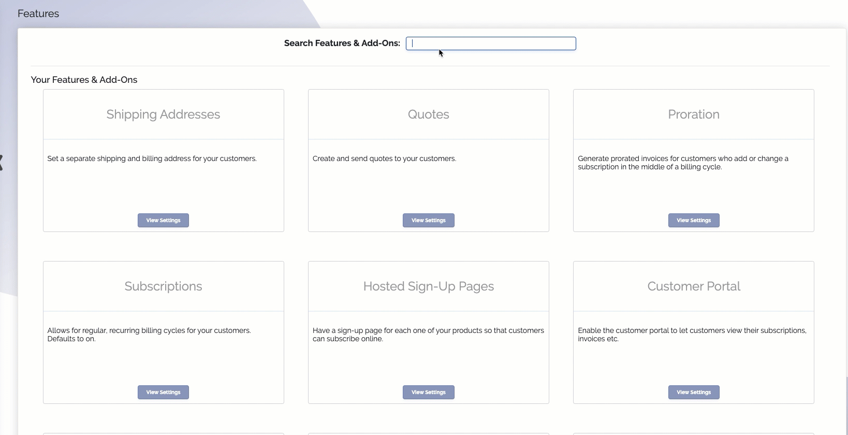
Task: Select the Quotes card title
Action: [429, 114]
